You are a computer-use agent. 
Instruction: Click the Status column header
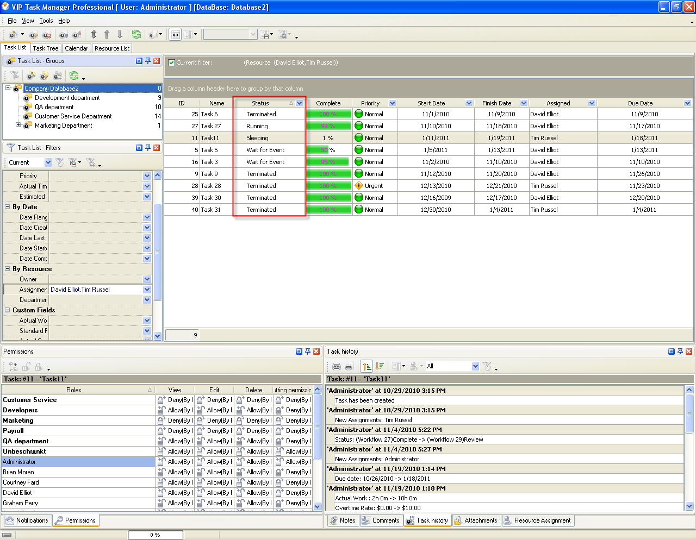(x=260, y=103)
